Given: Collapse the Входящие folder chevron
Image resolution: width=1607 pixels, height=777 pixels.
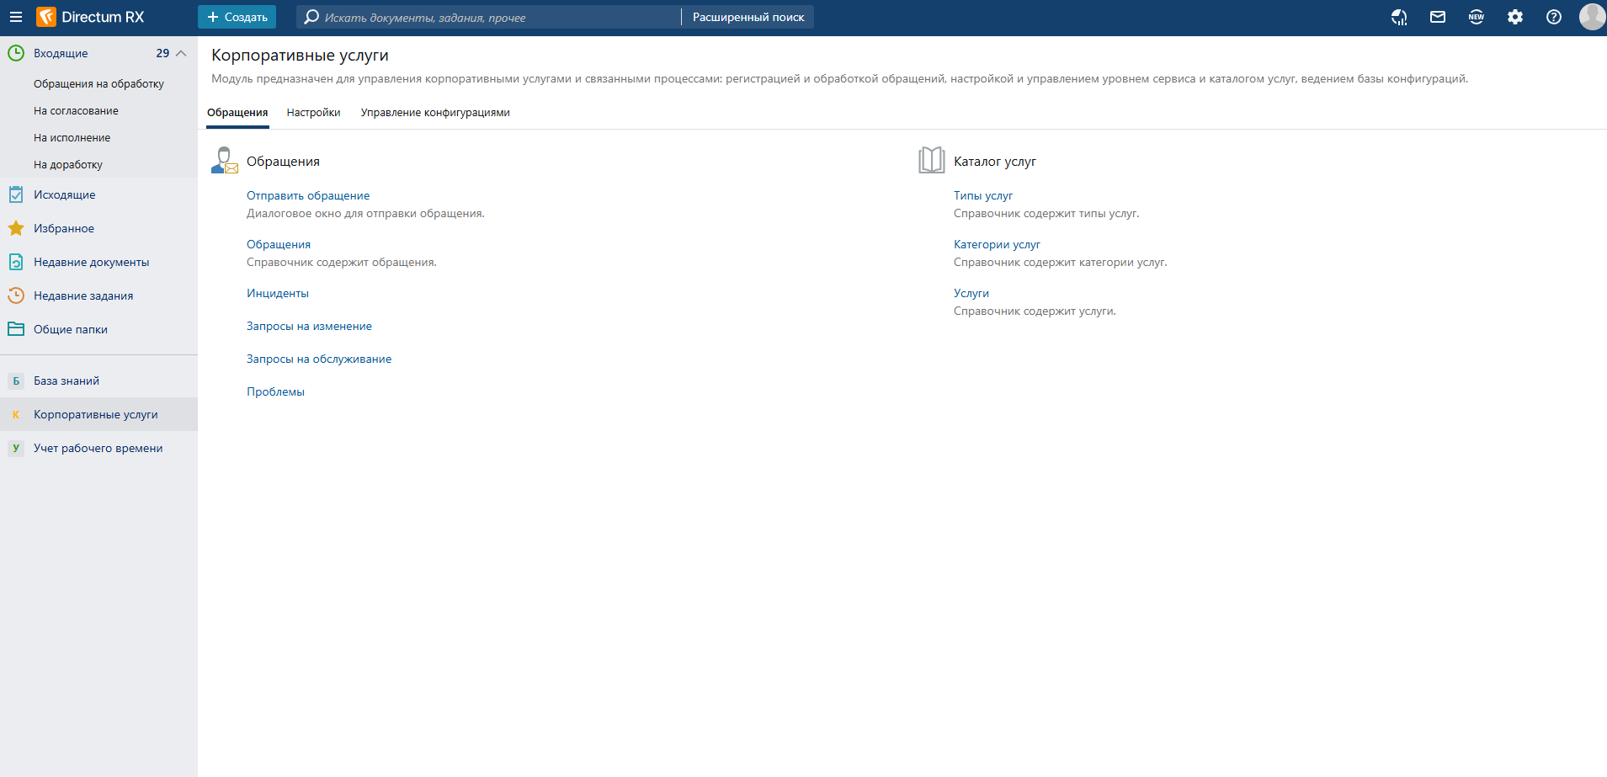Looking at the screenshot, I should (x=181, y=53).
